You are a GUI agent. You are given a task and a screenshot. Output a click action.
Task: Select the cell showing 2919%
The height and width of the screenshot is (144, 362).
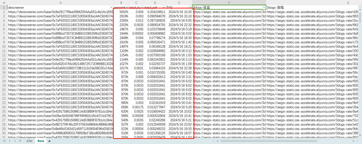pyautogui.click(x=122, y=16)
